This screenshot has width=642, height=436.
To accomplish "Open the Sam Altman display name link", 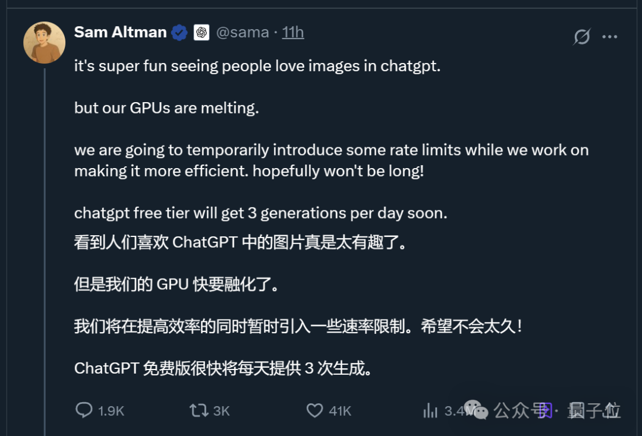I will point(120,32).
